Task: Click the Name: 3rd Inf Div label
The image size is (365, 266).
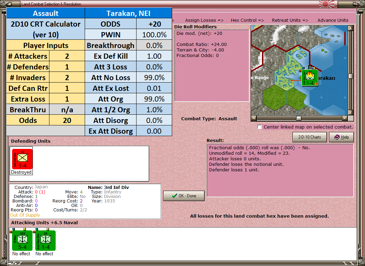Action: (108, 187)
